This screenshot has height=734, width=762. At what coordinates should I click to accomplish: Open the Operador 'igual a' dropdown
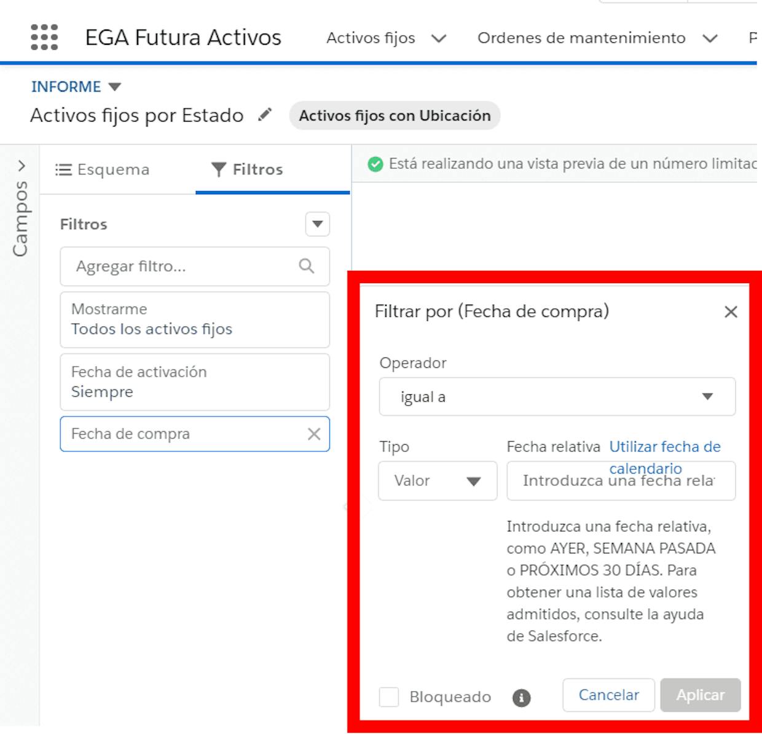[557, 397]
